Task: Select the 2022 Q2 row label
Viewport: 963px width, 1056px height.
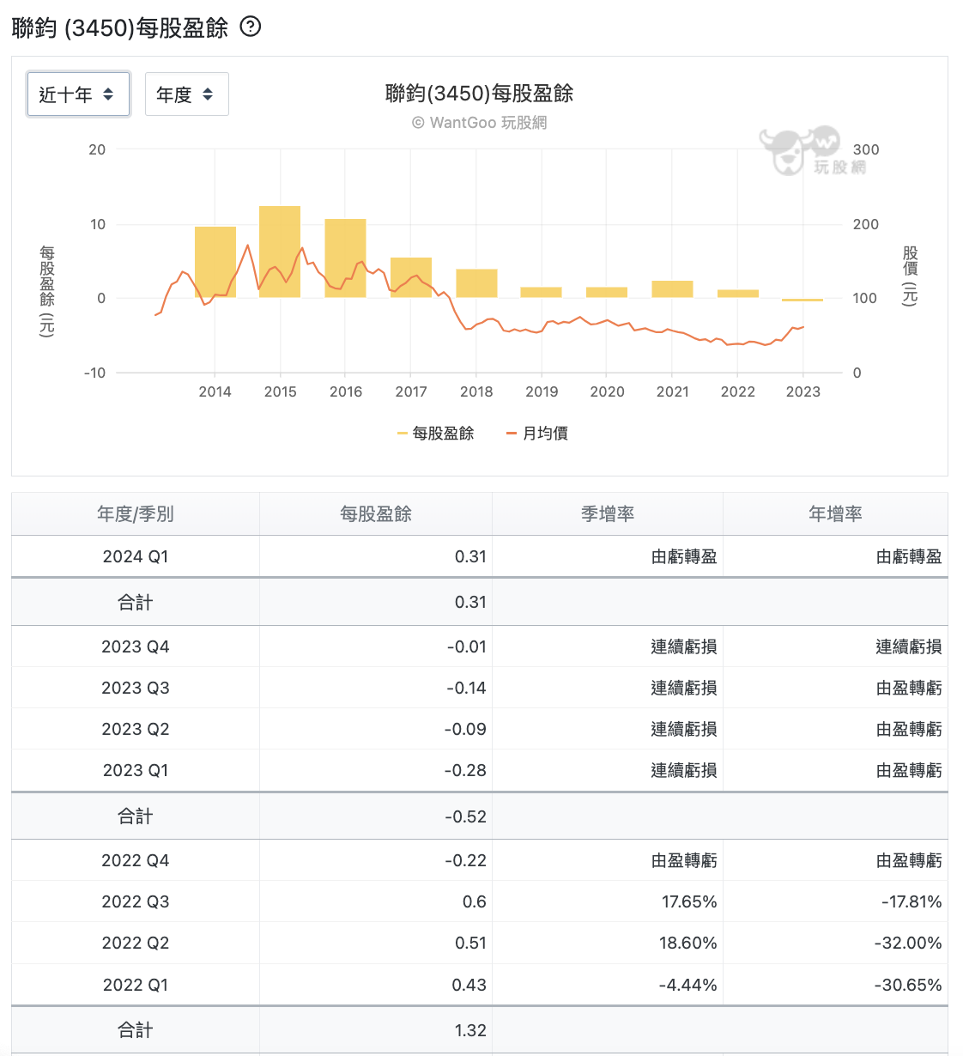Action: pyautogui.click(x=136, y=943)
